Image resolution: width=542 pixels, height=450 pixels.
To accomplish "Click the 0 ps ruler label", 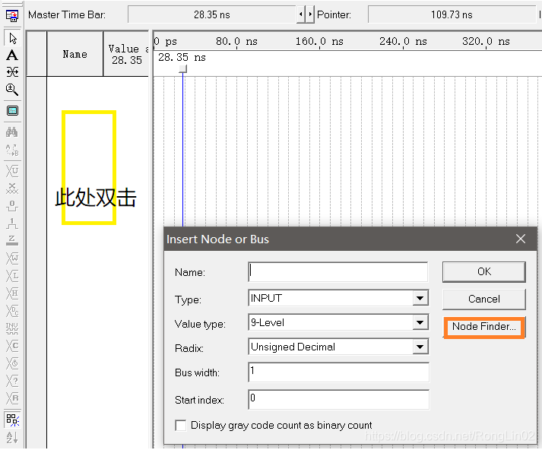I will (166, 42).
